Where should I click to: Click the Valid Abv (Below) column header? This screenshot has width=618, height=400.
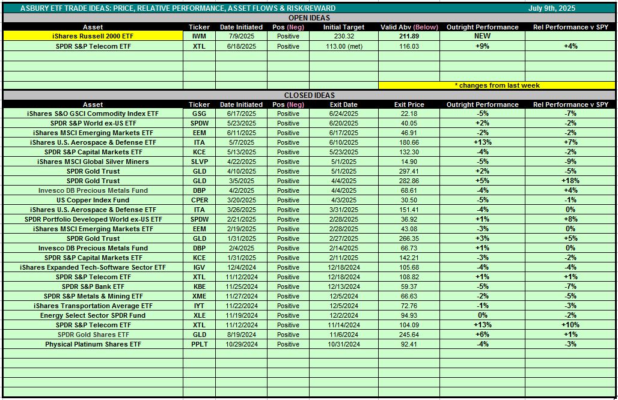pos(409,27)
